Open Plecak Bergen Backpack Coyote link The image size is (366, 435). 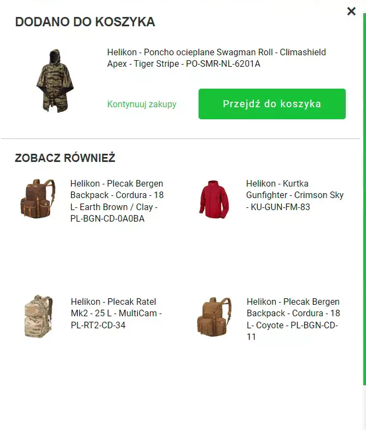(x=293, y=319)
